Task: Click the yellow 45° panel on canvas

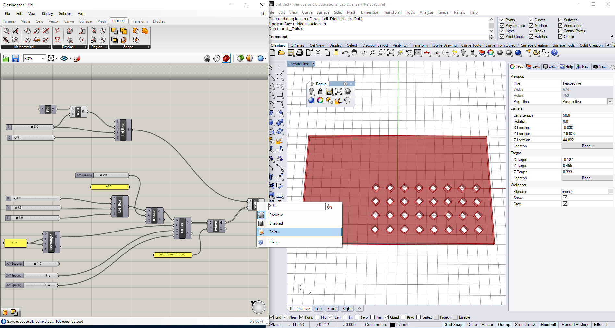Action: (x=110, y=187)
